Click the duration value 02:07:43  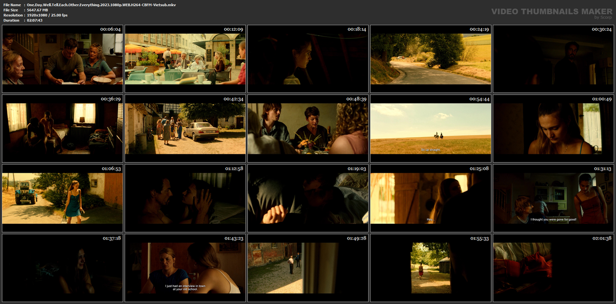click(35, 20)
